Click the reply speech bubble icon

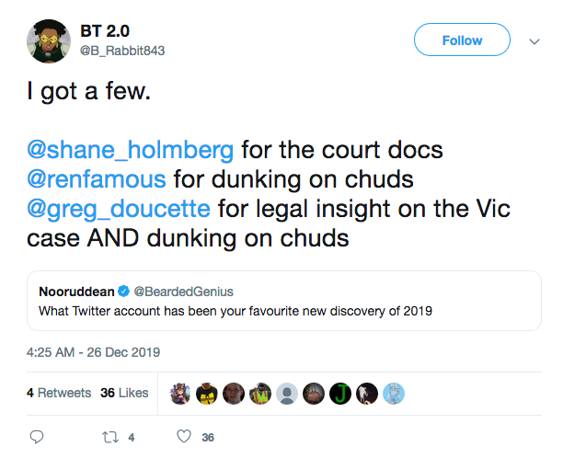coord(37,437)
